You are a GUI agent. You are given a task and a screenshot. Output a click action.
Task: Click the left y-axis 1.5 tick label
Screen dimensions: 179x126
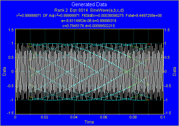pos(11,30)
